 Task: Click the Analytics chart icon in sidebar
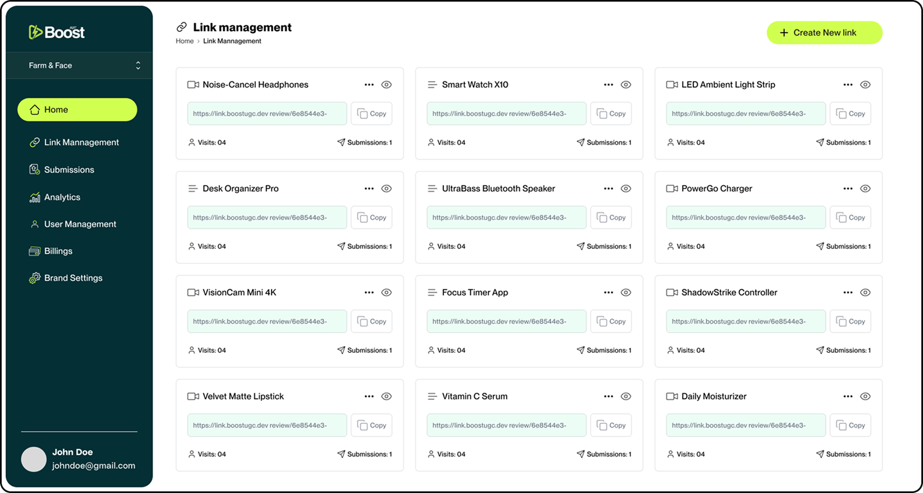pos(35,197)
